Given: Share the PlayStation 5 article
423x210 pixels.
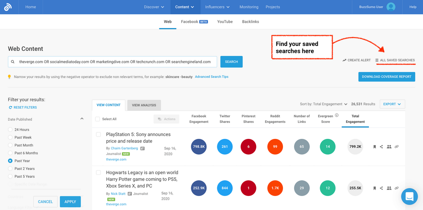Looking at the screenshot, I should pos(381,147).
